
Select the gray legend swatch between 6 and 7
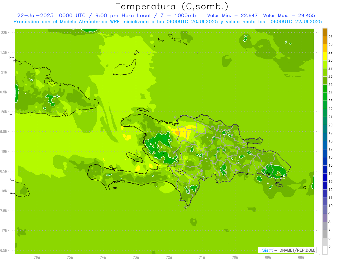point(325,234)
